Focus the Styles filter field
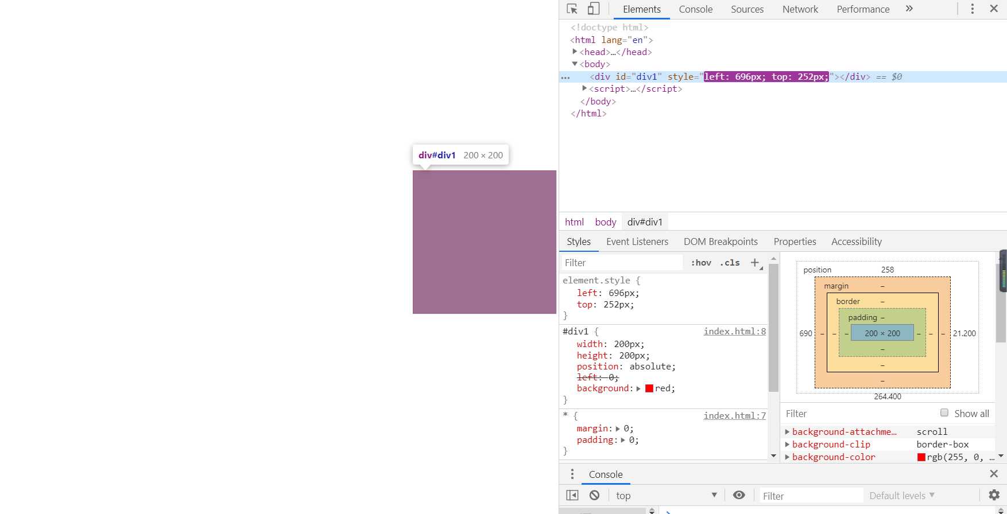The height and width of the screenshot is (514, 1007). (621, 263)
